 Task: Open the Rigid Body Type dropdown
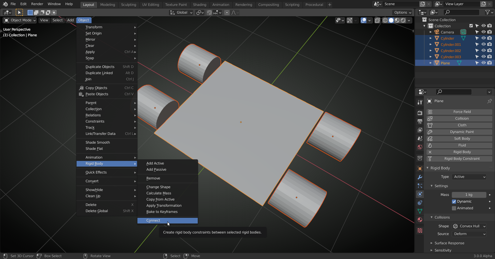pos(469,177)
